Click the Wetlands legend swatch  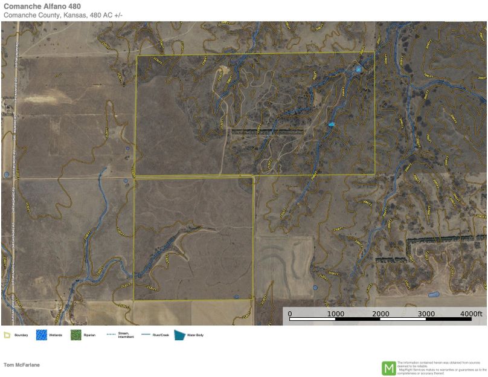point(41,335)
